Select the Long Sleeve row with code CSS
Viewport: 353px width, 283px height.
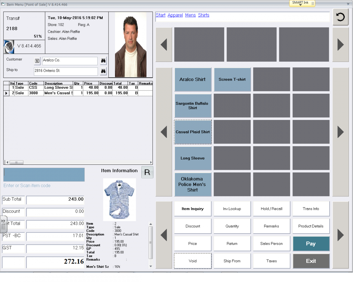(78, 88)
